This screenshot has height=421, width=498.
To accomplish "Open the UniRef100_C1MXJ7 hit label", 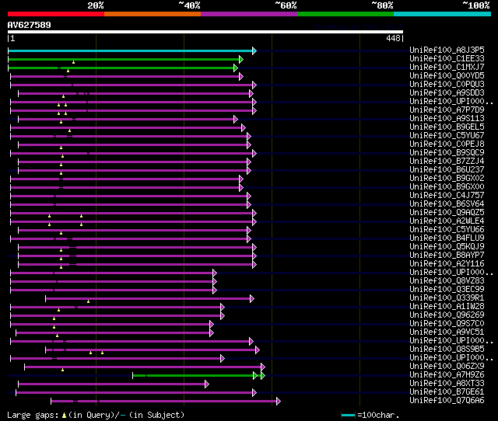I will point(447,68).
